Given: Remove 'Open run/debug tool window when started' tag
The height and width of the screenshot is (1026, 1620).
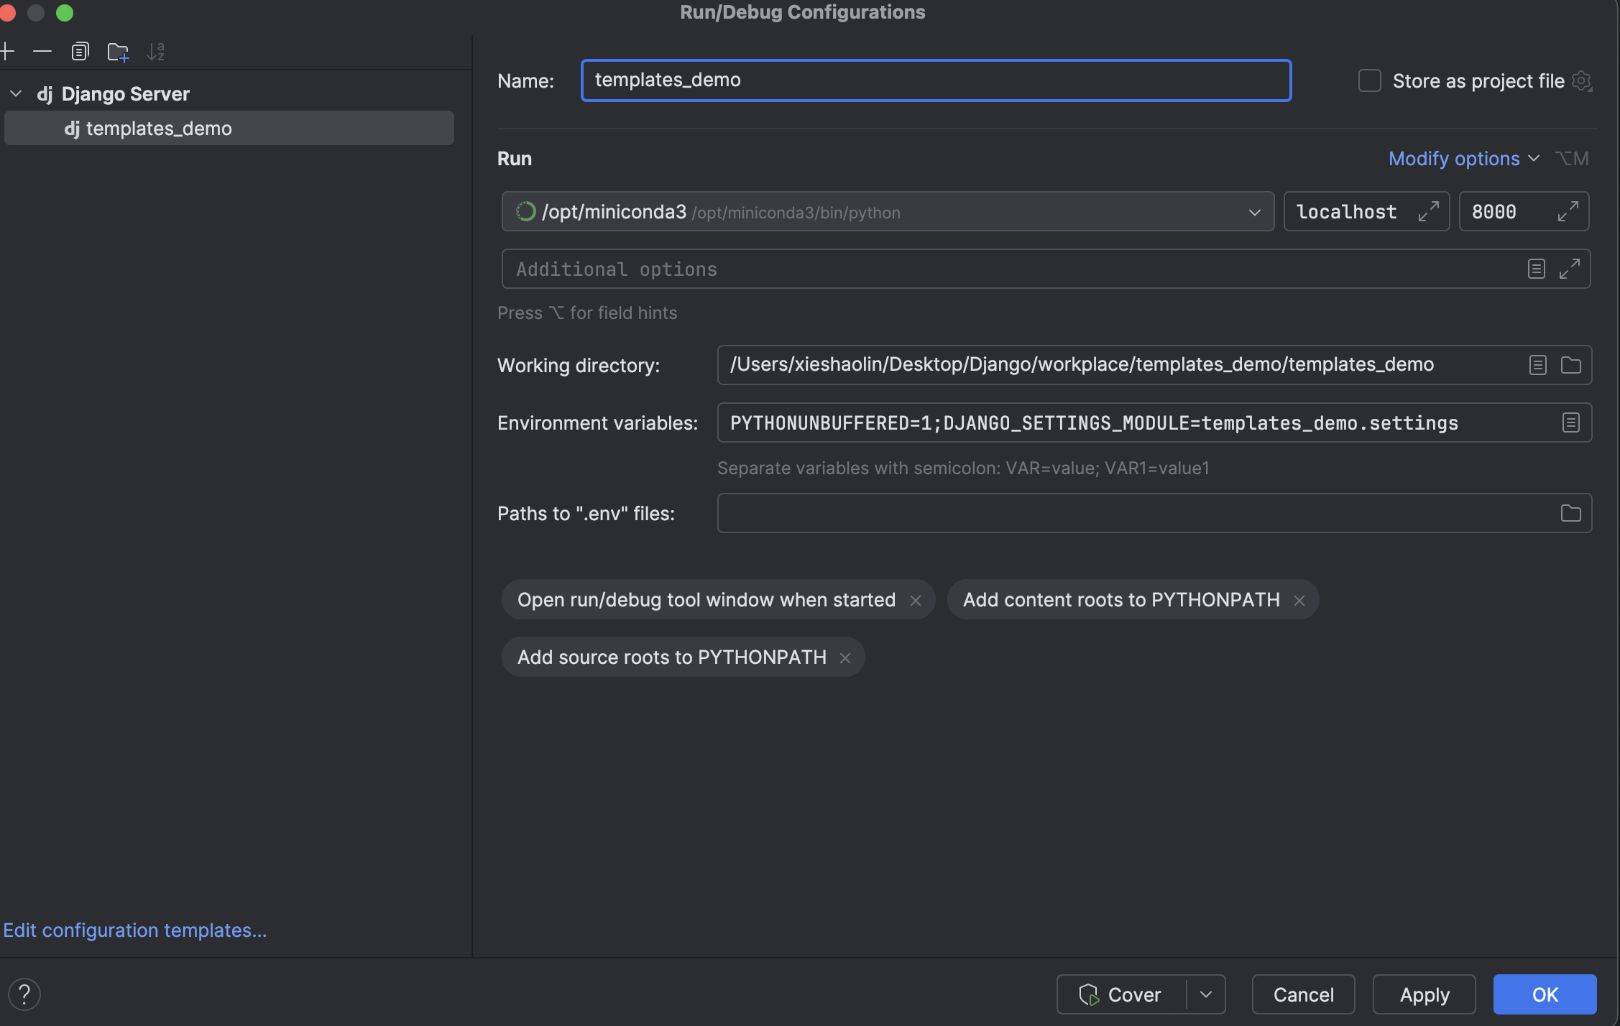Looking at the screenshot, I should coord(916,601).
